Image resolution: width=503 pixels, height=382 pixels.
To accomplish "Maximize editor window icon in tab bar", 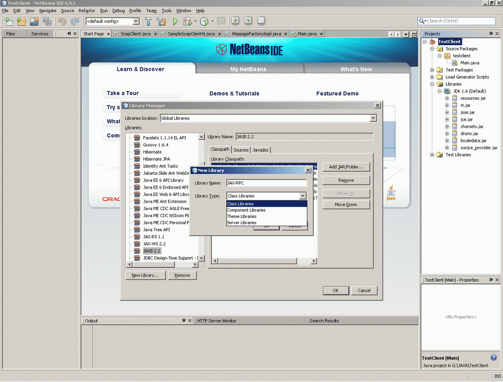I will (x=414, y=34).
